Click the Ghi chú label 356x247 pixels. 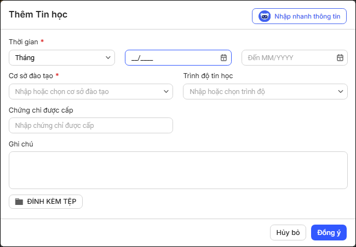pos(21,144)
